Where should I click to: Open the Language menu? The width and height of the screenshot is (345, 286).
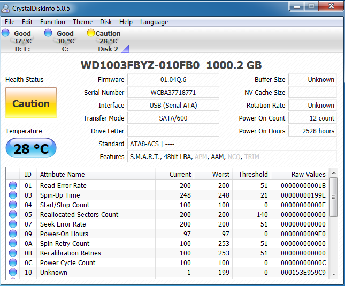coord(154,22)
